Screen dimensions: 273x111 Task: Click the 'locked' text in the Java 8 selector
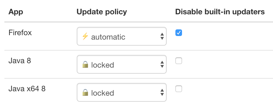click(103, 65)
